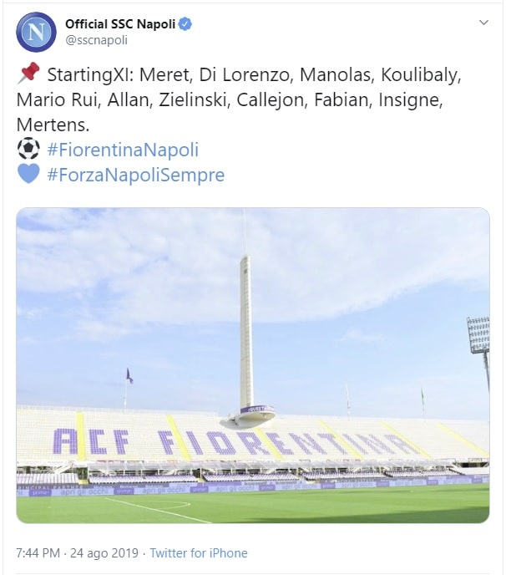
Task: Click the 7:44 PM timestamp
Action: click(x=38, y=552)
